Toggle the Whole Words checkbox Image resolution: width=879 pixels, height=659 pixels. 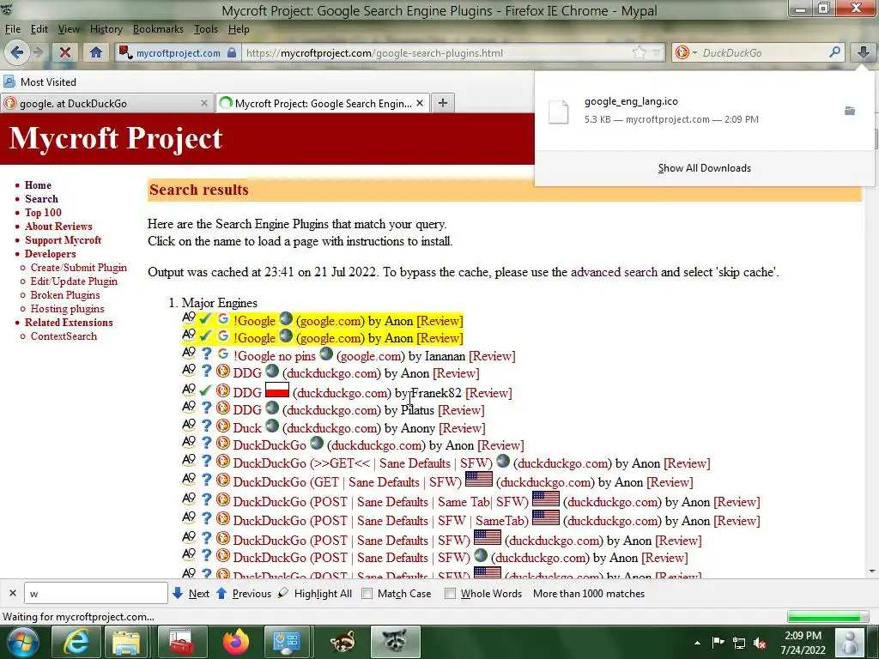(x=450, y=594)
